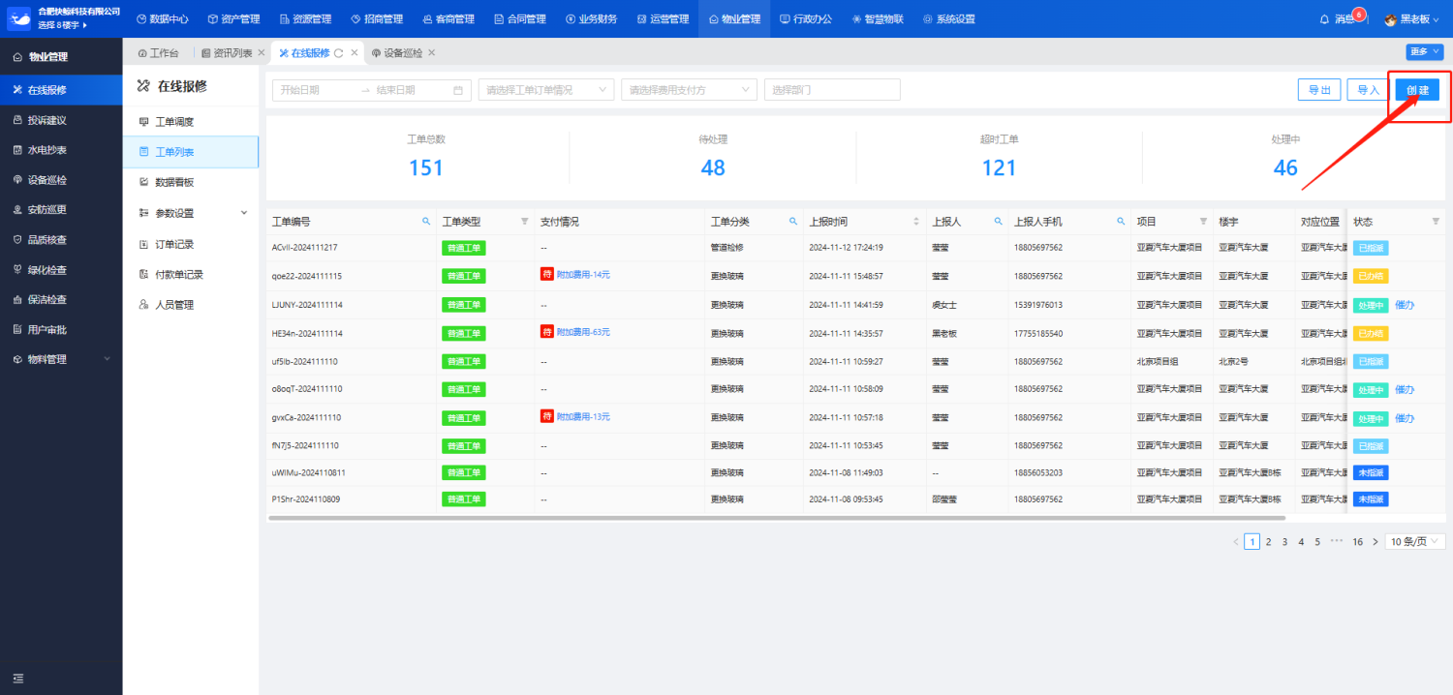Image resolution: width=1453 pixels, height=695 pixels.
Task: Filter the 项目 column
Action: pos(1203,222)
